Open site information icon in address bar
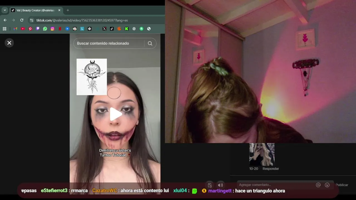The height and width of the screenshot is (200, 356). coord(31,20)
